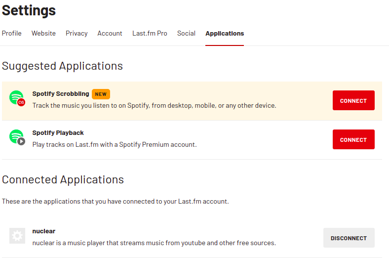Image resolution: width=389 pixels, height=258 pixels.
Task: Click the text 'These are the applications that you have connected'
Action: pyautogui.click(x=78, y=201)
